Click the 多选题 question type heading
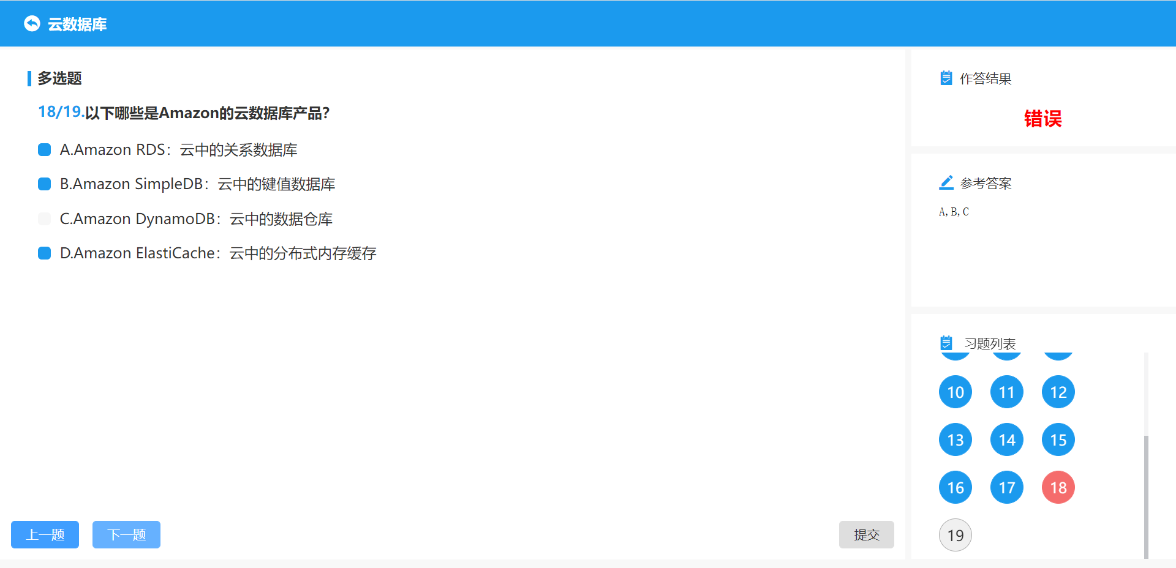 (x=59, y=78)
